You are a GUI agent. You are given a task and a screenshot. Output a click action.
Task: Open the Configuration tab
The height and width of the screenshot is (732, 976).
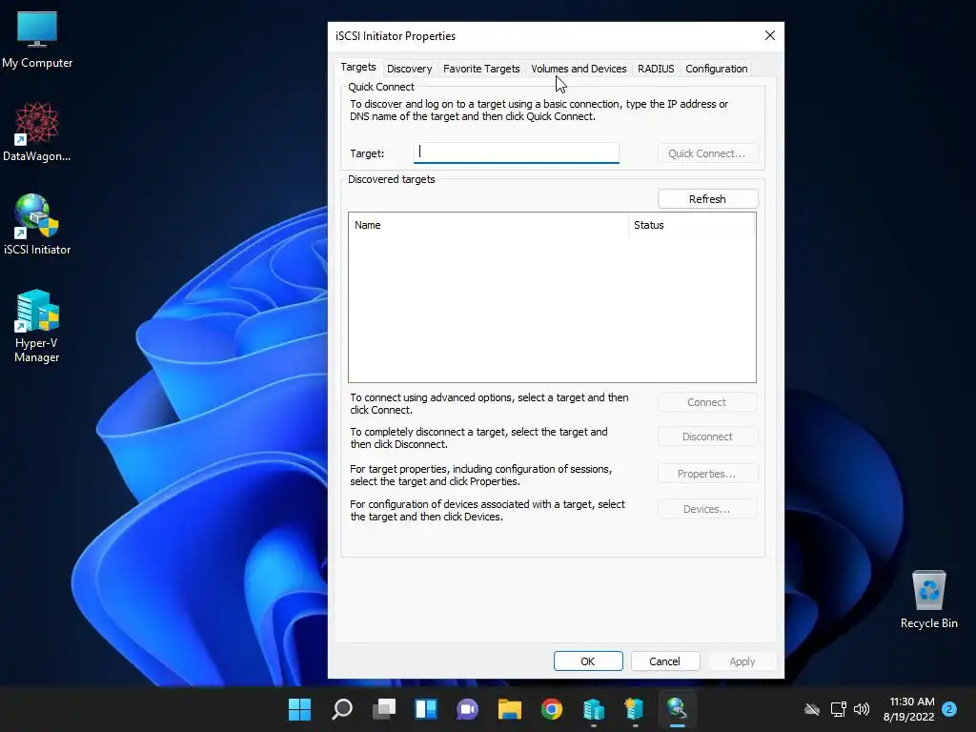point(716,69)
